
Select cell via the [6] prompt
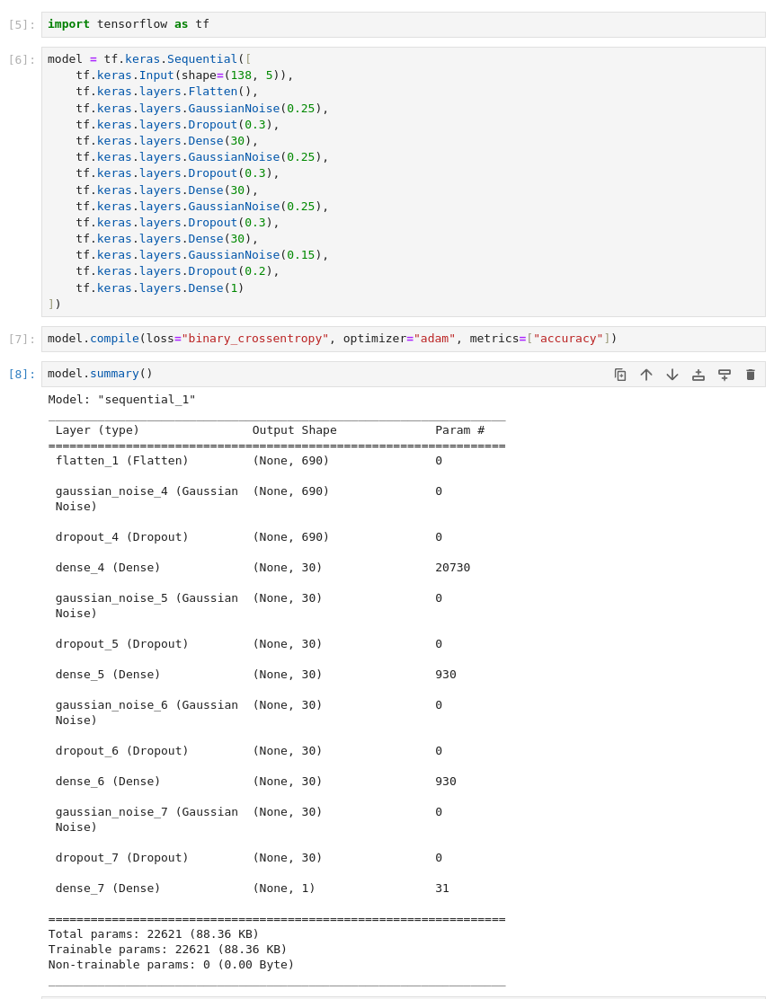pos(22,60)
